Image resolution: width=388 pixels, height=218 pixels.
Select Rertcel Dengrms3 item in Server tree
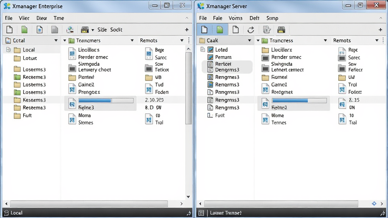227,67
